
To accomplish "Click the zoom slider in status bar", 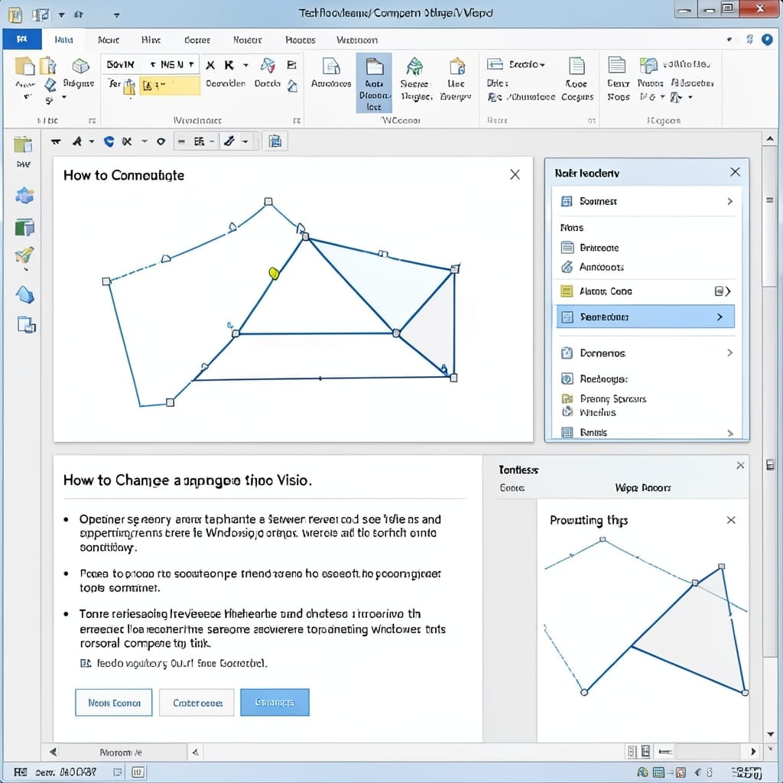I will [x=665, y=752].
